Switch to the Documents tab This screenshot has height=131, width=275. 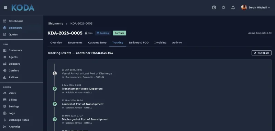pos(75,42)
